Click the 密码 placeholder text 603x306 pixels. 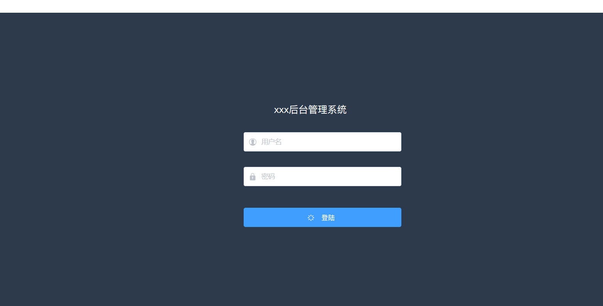pos(268,177)
